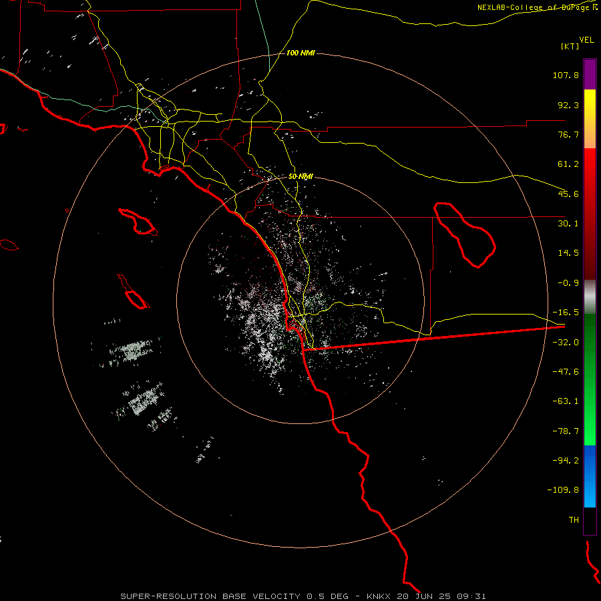Click the VEL legend title
The image size is (601, 601).
click(x=586, y=40)
